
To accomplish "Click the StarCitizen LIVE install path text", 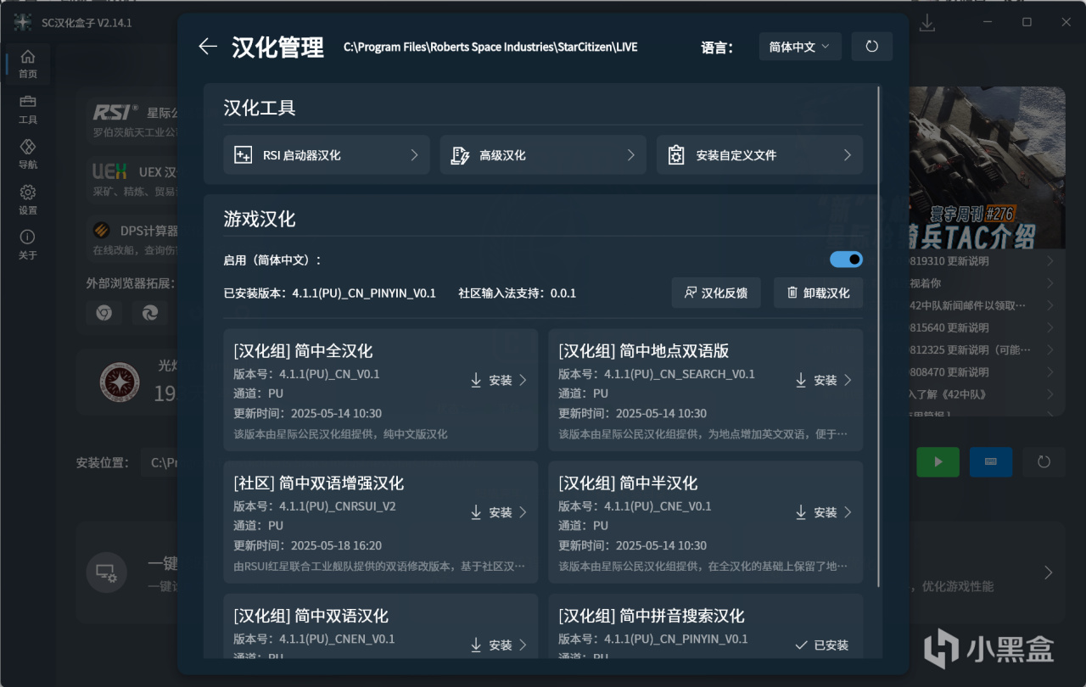I will (x=490, y=47).
